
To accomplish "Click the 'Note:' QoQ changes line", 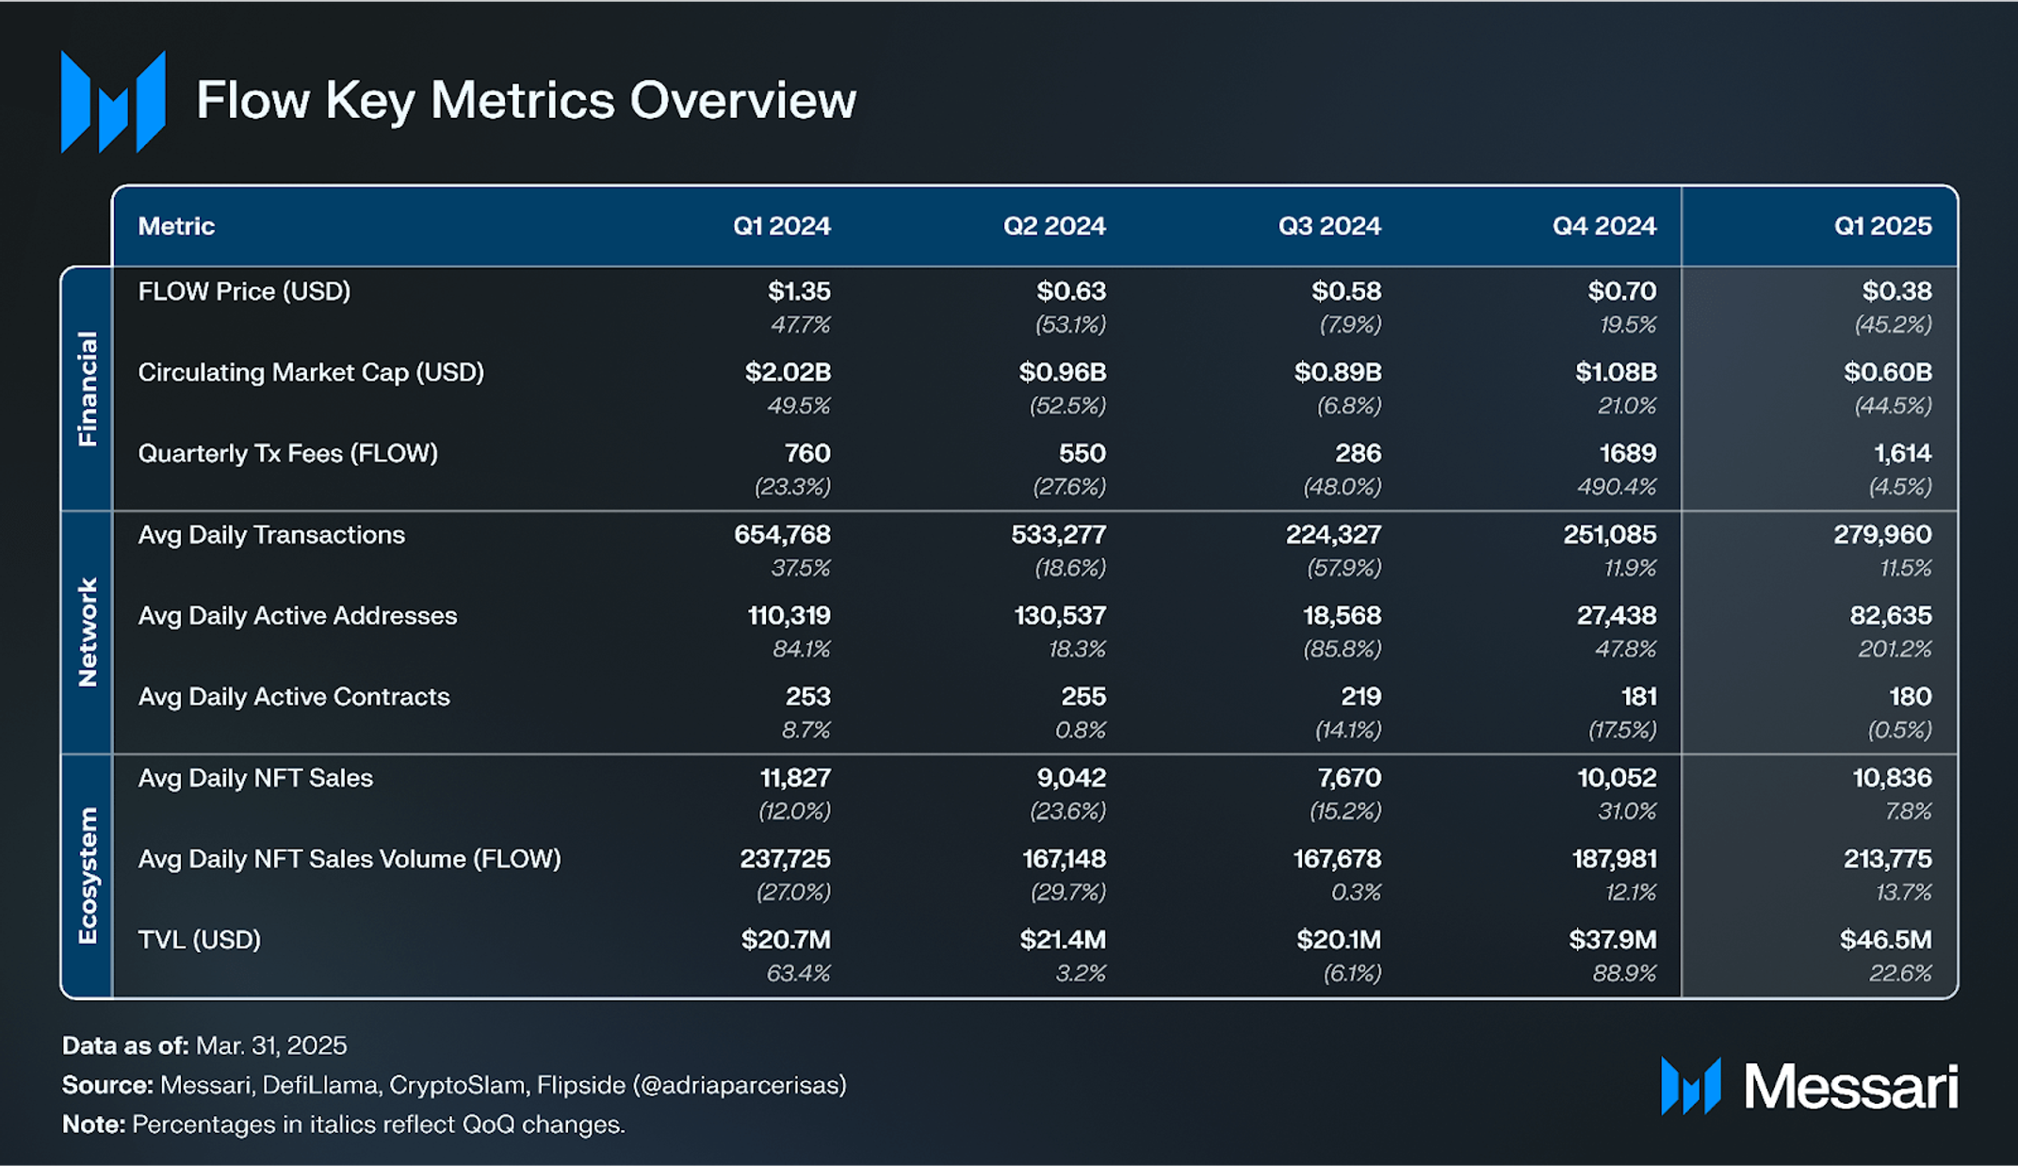I will point(344,1126).
